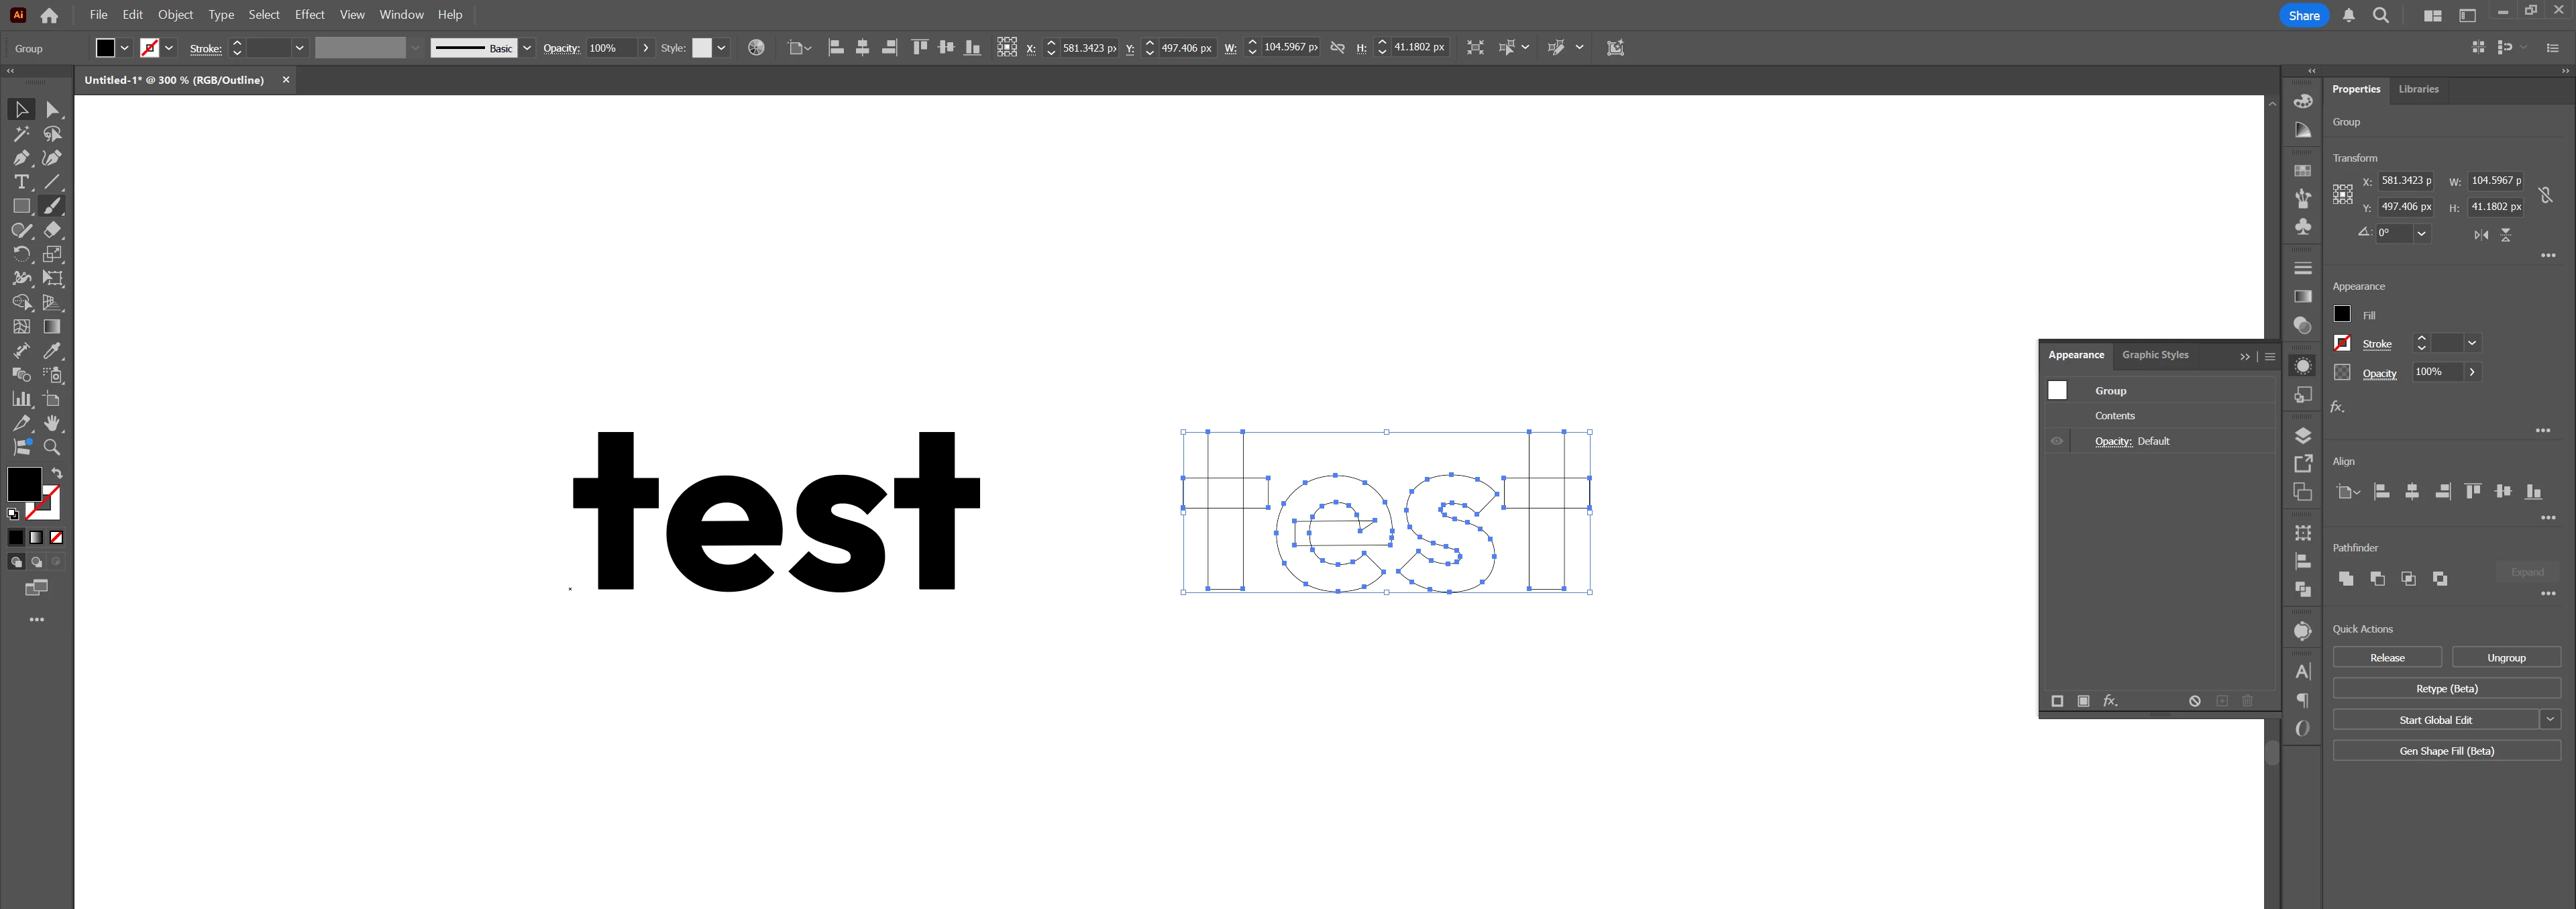Open Recolor Artwork icon in control bar
Image resolution: width=2576 pixels, height=909 pixels.
[x=756, y=48]
